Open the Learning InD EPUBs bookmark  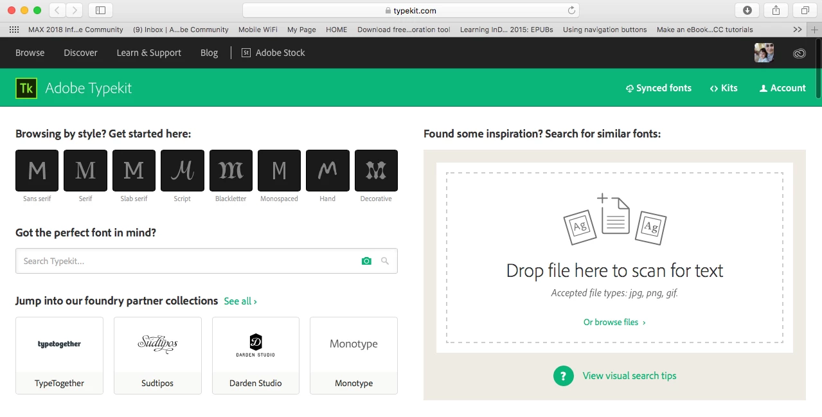pos(506,30)
